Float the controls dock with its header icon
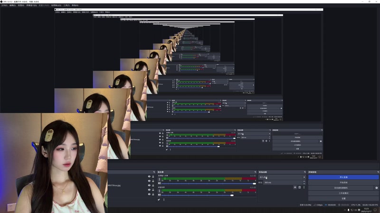 pyautogui.click(x=378, y=172)
